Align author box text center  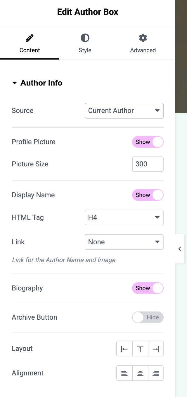pos(140,373)
